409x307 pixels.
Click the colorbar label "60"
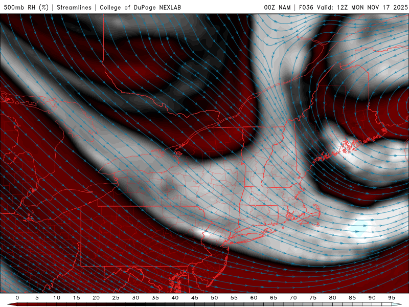[x=254, y=298]
